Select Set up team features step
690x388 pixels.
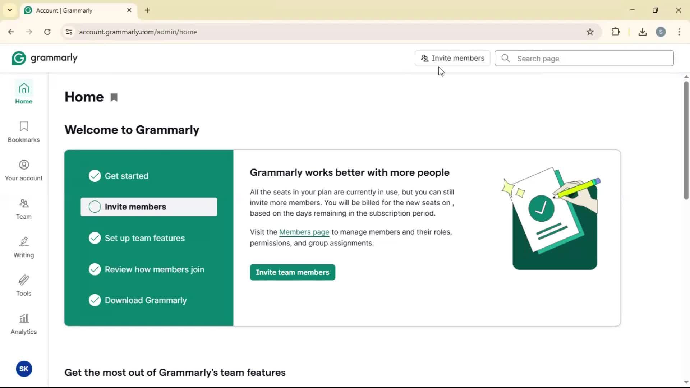point(144,238)
